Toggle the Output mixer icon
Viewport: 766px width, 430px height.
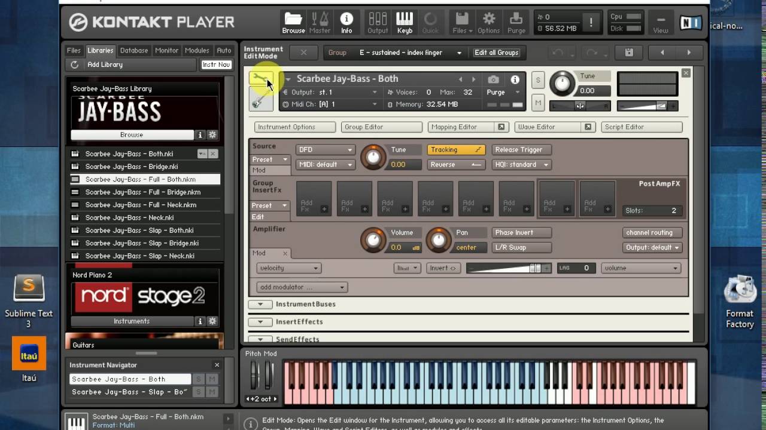tap(378, 22)
